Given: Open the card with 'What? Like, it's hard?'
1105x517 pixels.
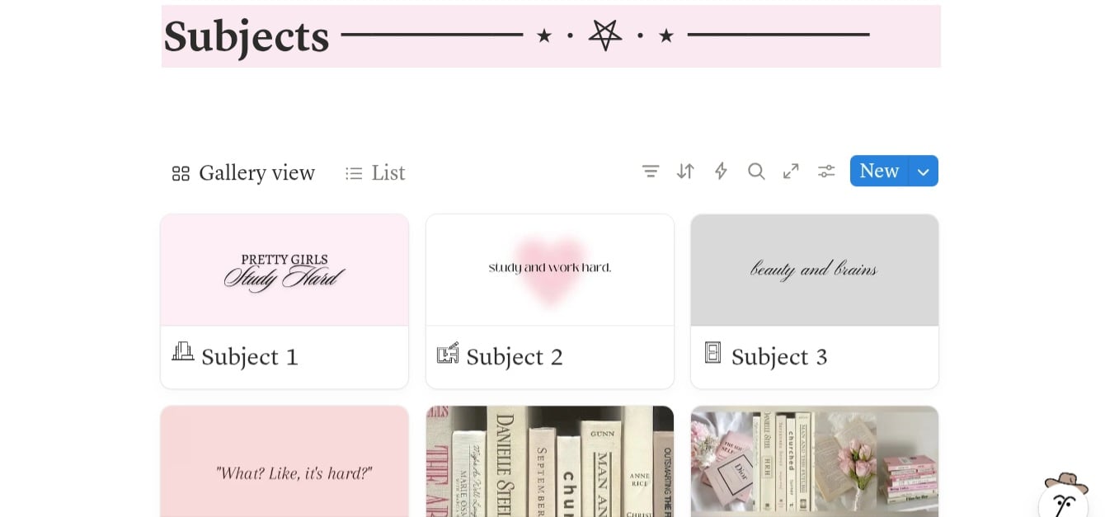Looking at the screenshot, I should 284,461.
